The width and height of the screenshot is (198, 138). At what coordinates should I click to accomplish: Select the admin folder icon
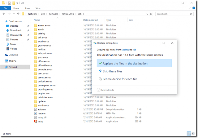[x=36, y=29]
